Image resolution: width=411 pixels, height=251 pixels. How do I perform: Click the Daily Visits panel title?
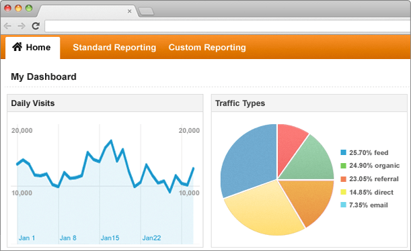coord(33,103)
